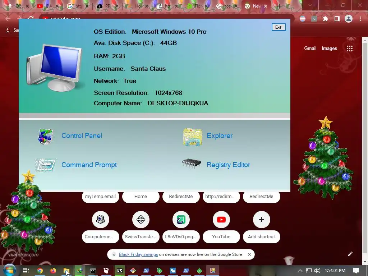The image size is (368, 276).
Task: Open the tab search dropdown chevron
Action: [x=310, y=5]
